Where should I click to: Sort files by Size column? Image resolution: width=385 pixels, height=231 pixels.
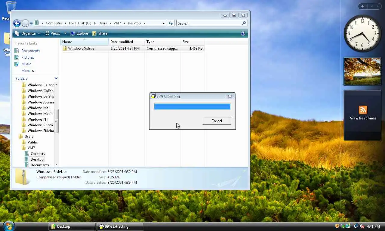coord(193,42)
